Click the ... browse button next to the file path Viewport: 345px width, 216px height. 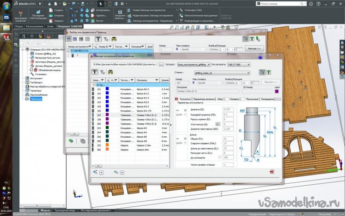coord(161,65)
